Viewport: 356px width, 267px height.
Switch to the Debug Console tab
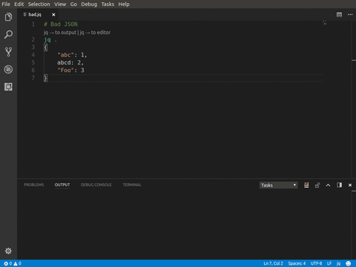(x=96, y=185)
